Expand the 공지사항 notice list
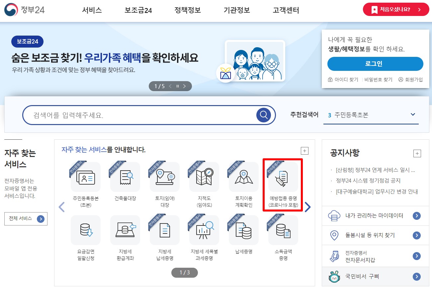The height and width of the screenshot is (290, 432). (417, 153)
